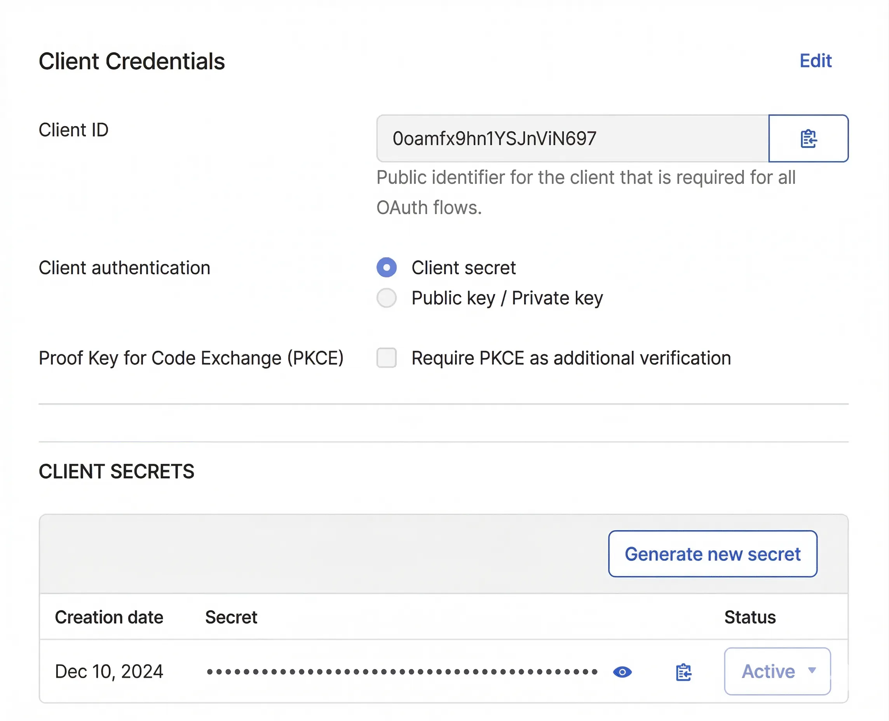Click the Client Credentials heading

(x=132, y=61)
